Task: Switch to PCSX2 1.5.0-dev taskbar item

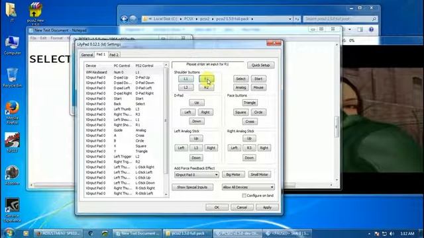Action: tap(237, 233)
